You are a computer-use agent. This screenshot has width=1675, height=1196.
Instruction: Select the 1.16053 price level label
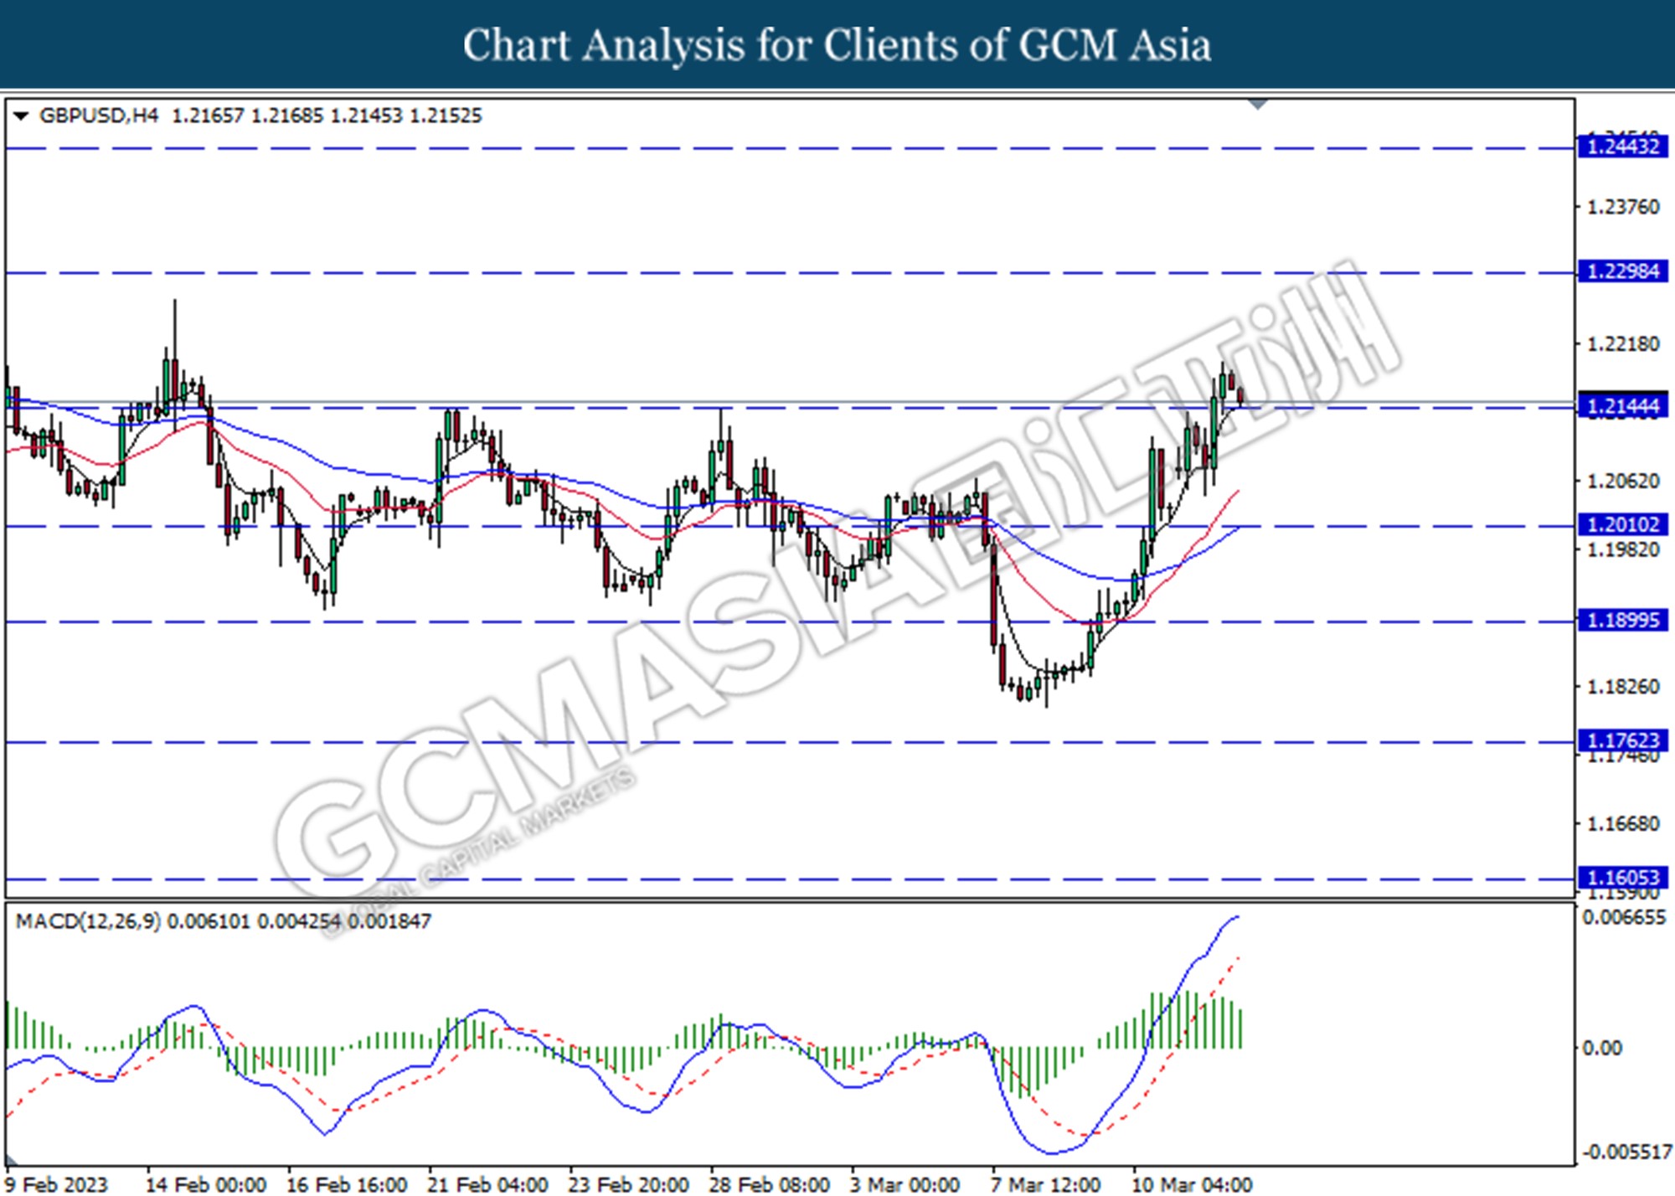pos(1623,878)
